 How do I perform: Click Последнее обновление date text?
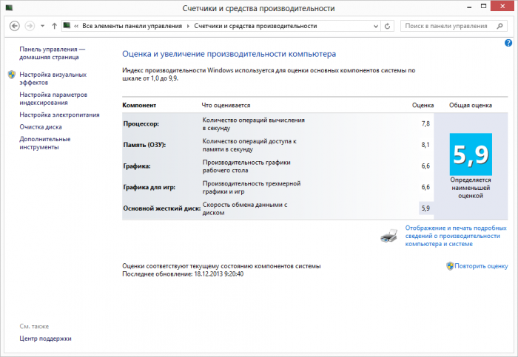pos(183,274)
